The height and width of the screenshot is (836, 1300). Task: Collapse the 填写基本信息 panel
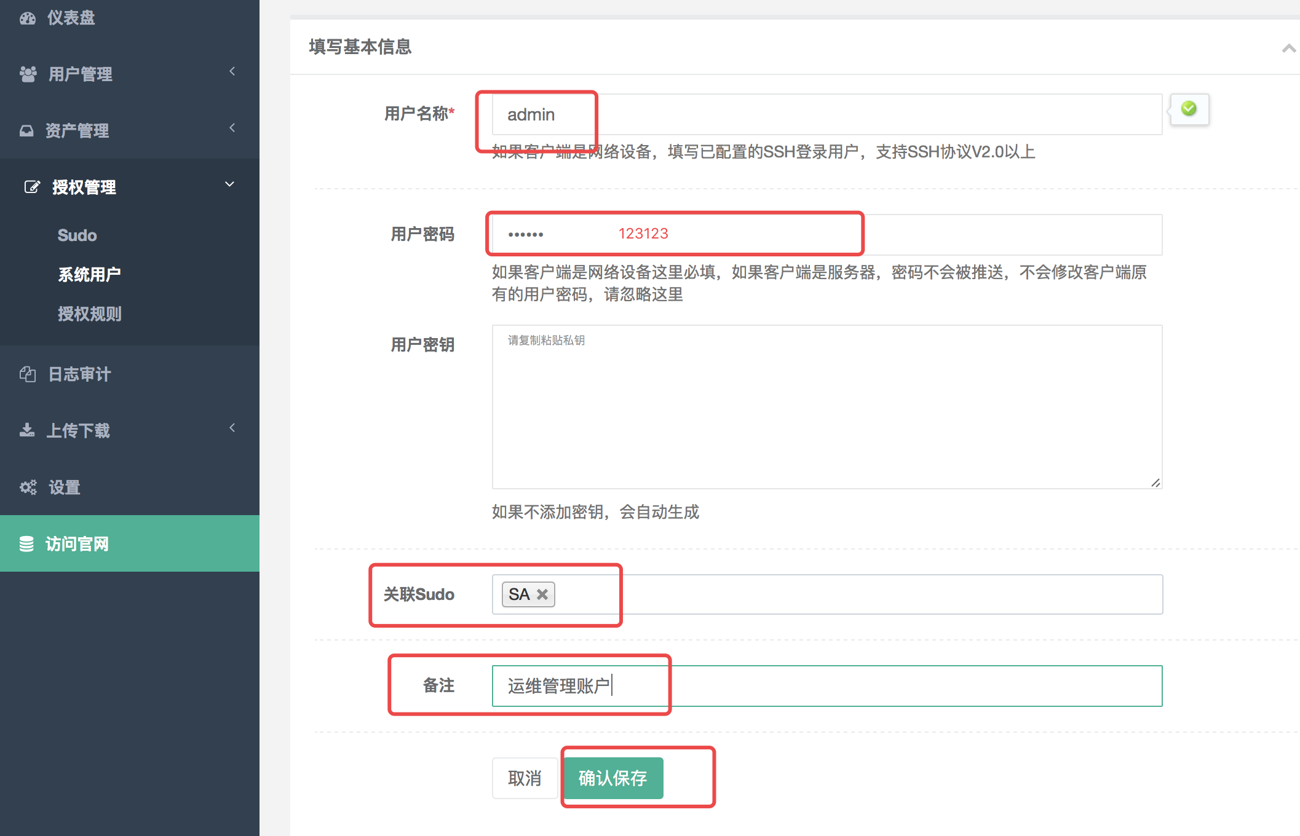(1288, 48)
